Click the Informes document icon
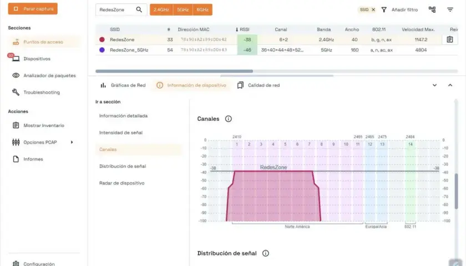 point(16,159)
